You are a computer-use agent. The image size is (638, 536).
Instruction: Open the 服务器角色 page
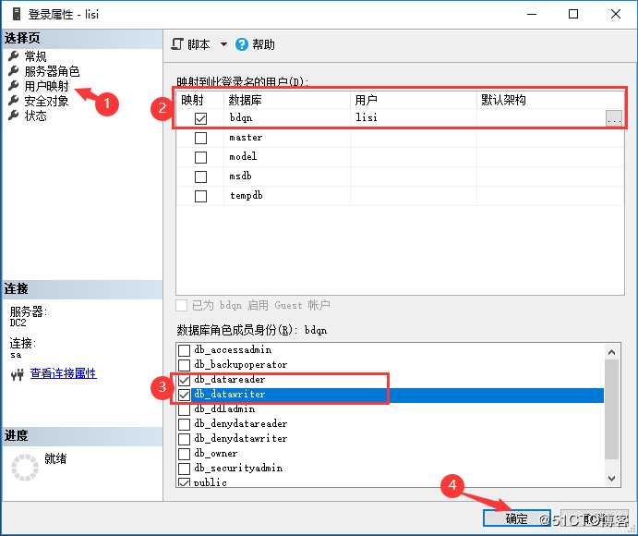tap(52, 71)
